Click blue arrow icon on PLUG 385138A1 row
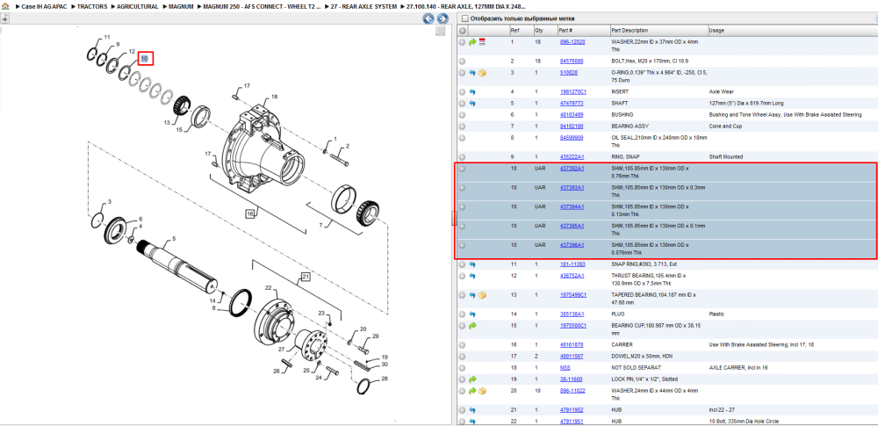 pyautogui.click(x=472, y=314)
